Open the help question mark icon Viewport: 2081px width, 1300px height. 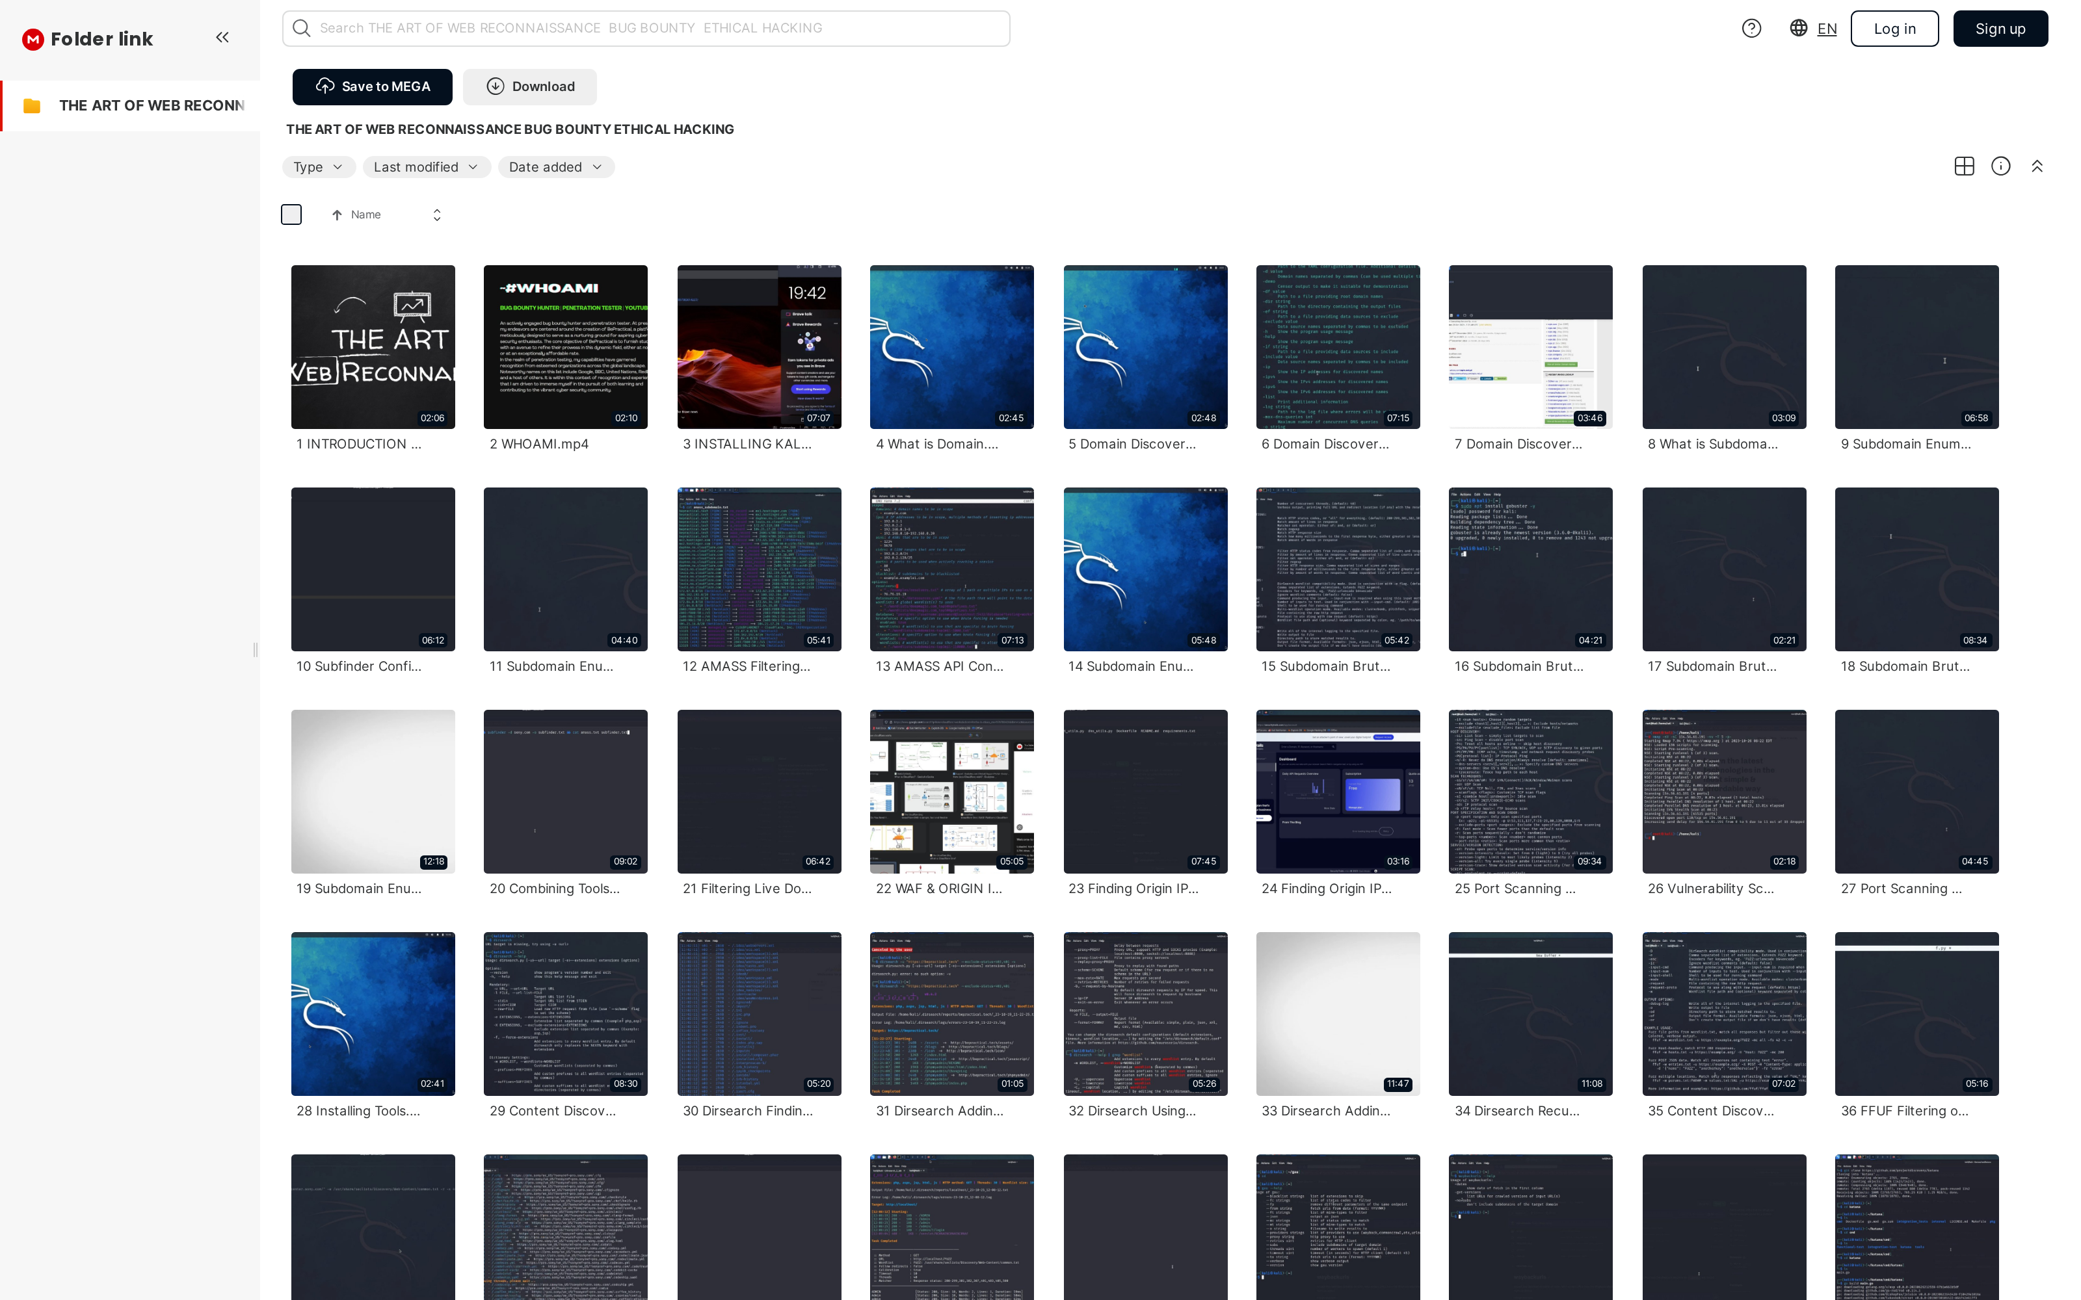coord(1751,29)
